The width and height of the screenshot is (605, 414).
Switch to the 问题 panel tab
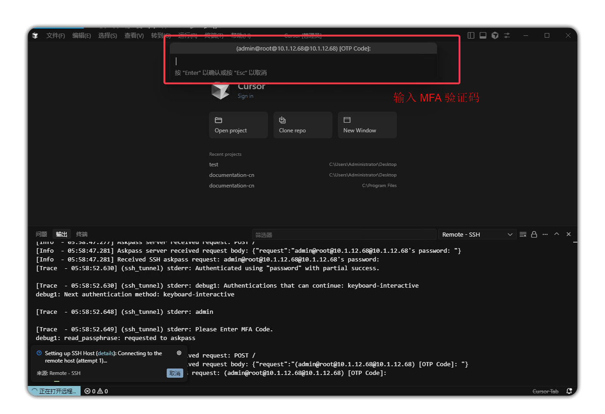coord(41,234)
